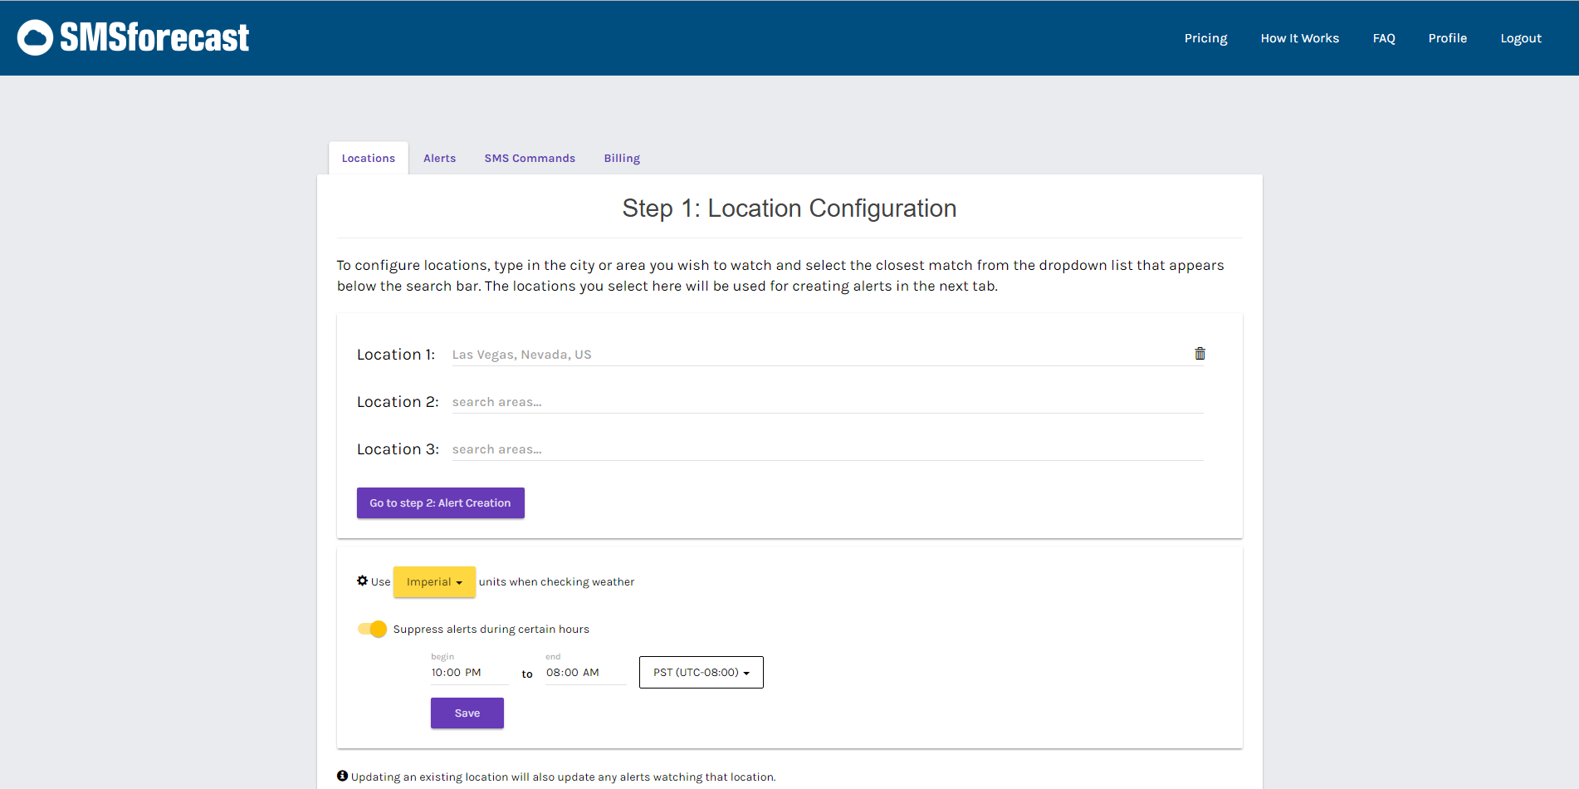This screenshot has height=789, width=1579.
Task: Open the FAQ link
Action: pyautogui.click(x=1384, y=38)
